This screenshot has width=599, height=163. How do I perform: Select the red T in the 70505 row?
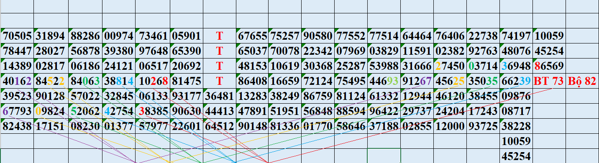tap(220, 36)
